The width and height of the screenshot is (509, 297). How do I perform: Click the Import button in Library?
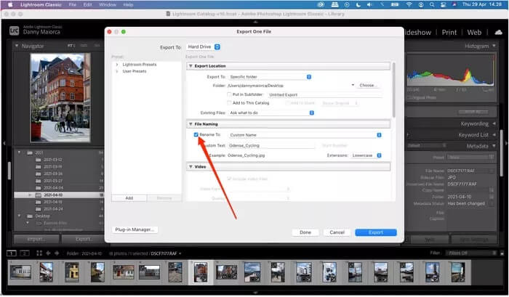(36, 240)
